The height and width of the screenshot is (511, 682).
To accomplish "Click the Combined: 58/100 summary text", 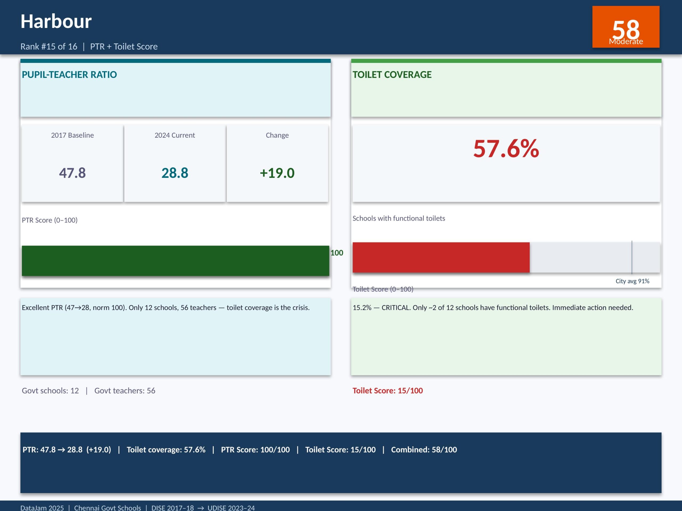I will (x=424, y=450).
